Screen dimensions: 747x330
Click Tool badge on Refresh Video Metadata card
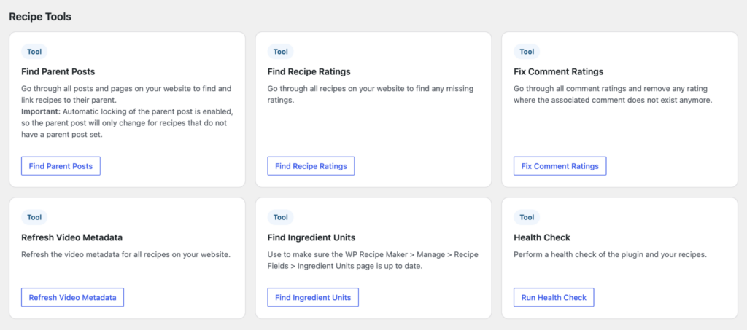[x=34, y=217]
